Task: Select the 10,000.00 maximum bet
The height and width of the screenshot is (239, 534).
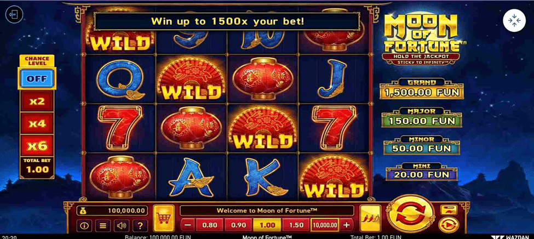Action: pos(325,225)
